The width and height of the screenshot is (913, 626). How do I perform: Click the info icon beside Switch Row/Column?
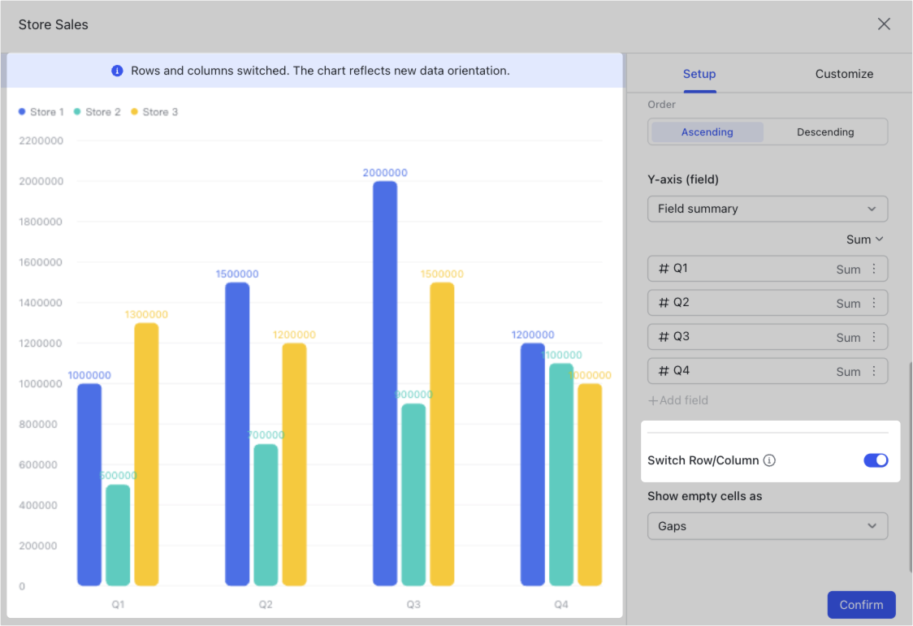[769, 460]
